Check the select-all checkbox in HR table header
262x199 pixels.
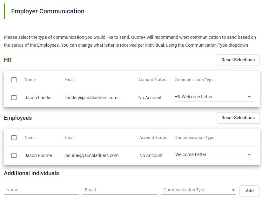click(x=14, y=80)
